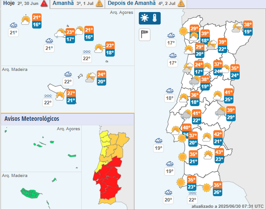This screenshot has width=266, height=210.
Task: Select the sunny icon beside 35° and 26°
Action: [207, 188]
